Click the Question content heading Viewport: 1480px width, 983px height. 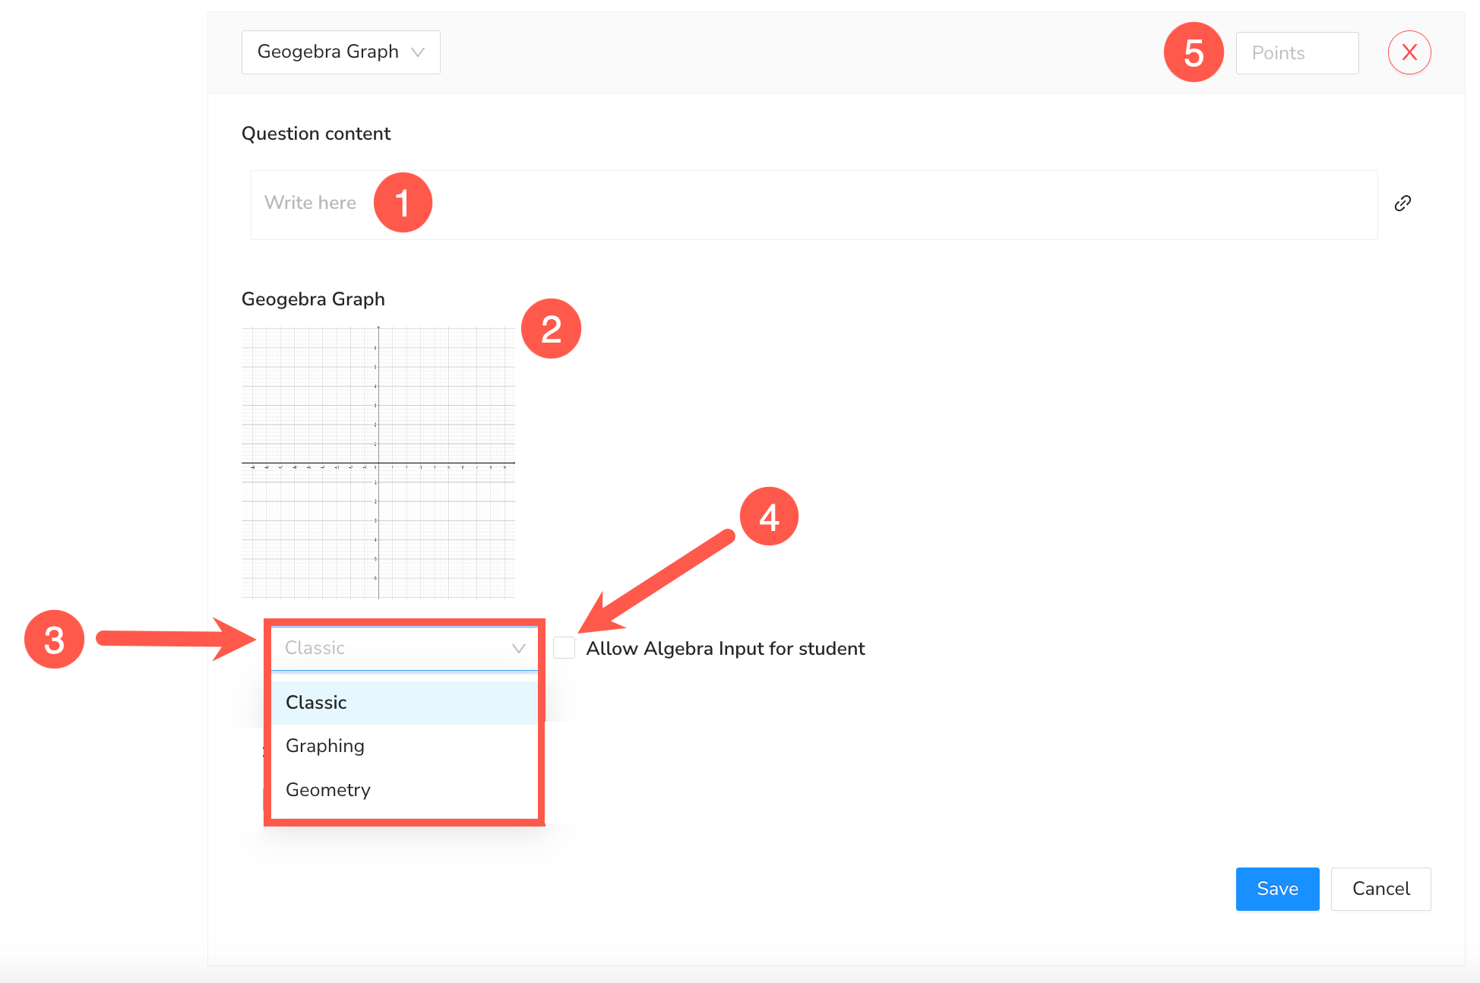(316, 133)
